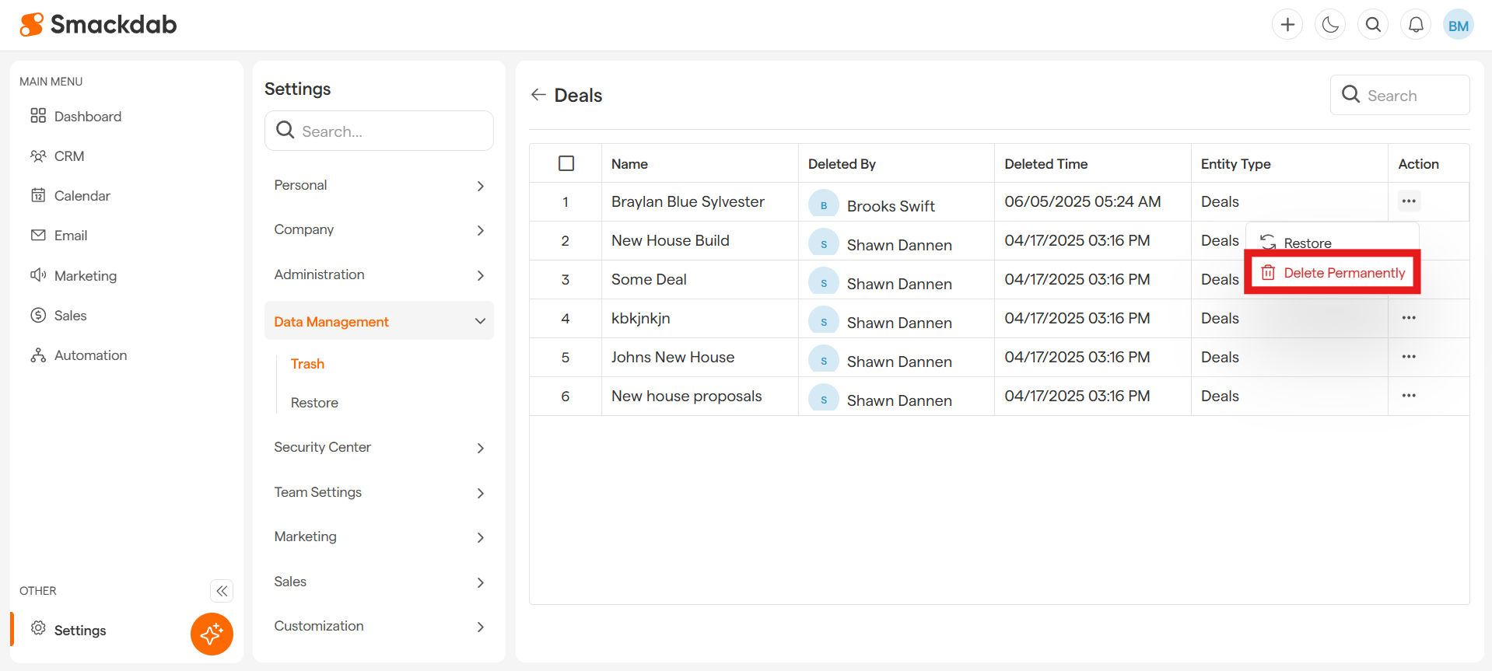Click Shawn Dannen avatar in New house proposals row
The width and height of the screenshot is (1492, 671).
coord(824,399)
